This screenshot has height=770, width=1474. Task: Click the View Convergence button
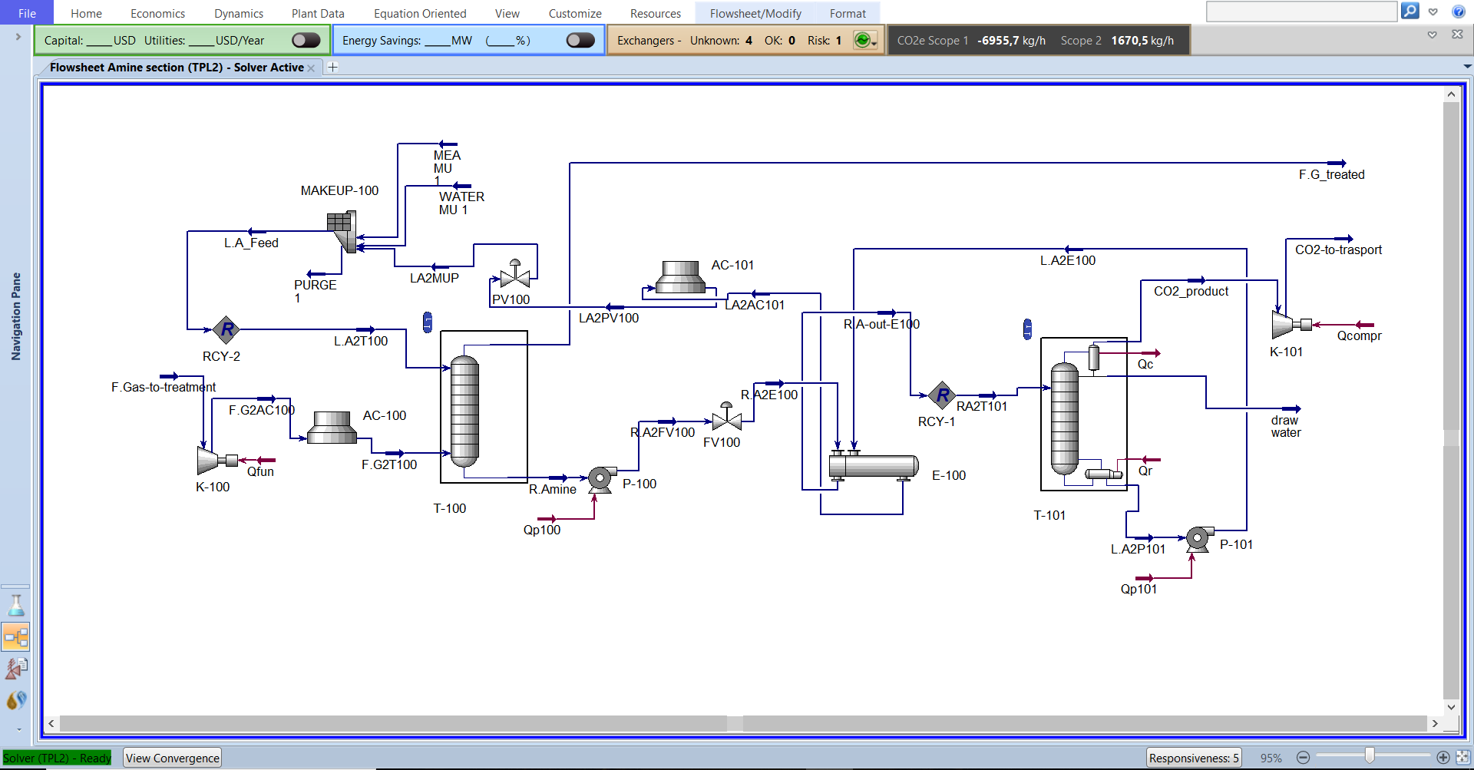pos(173,758)
